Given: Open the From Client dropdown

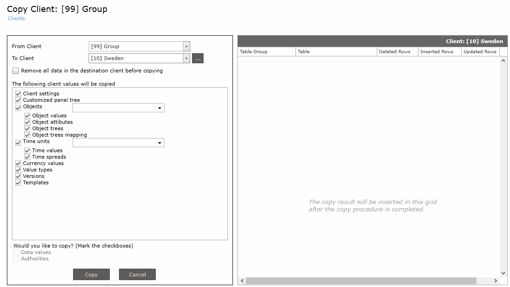Looking at the screenshot, I should tap(186, 46).
